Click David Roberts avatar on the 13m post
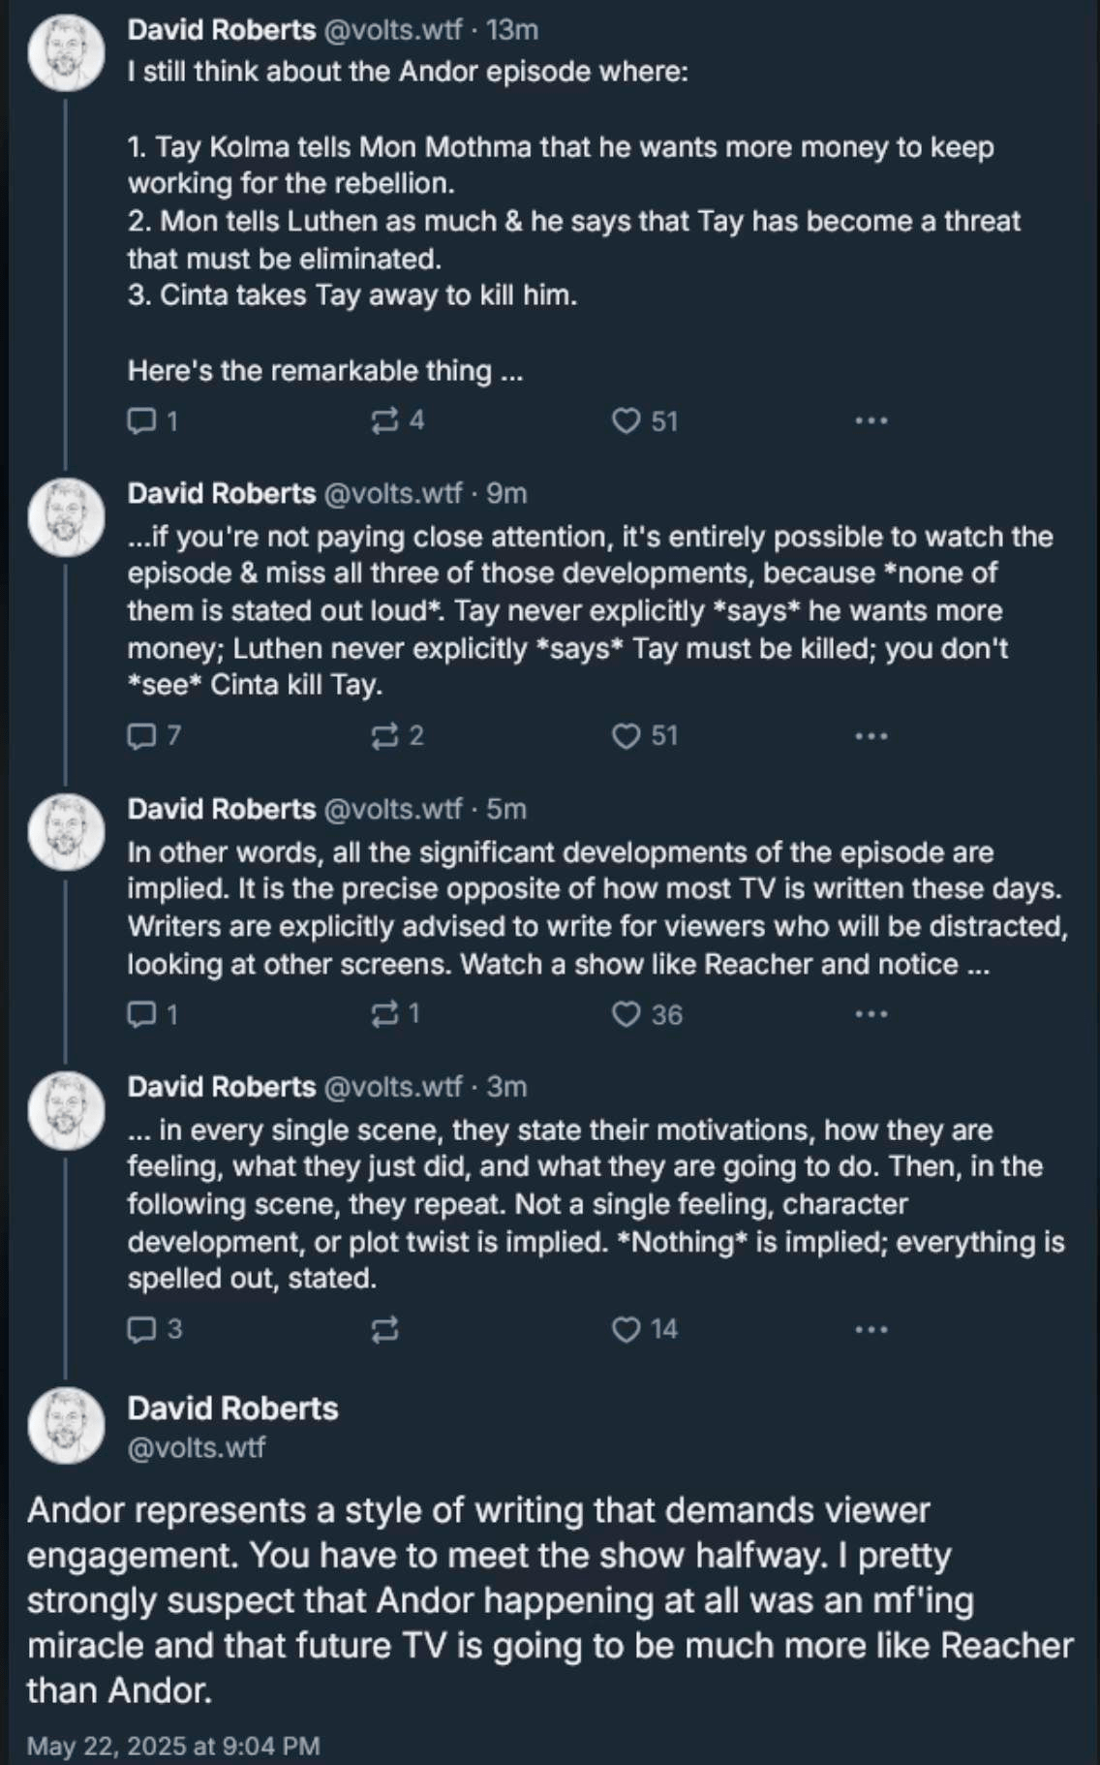 point(66,52)
